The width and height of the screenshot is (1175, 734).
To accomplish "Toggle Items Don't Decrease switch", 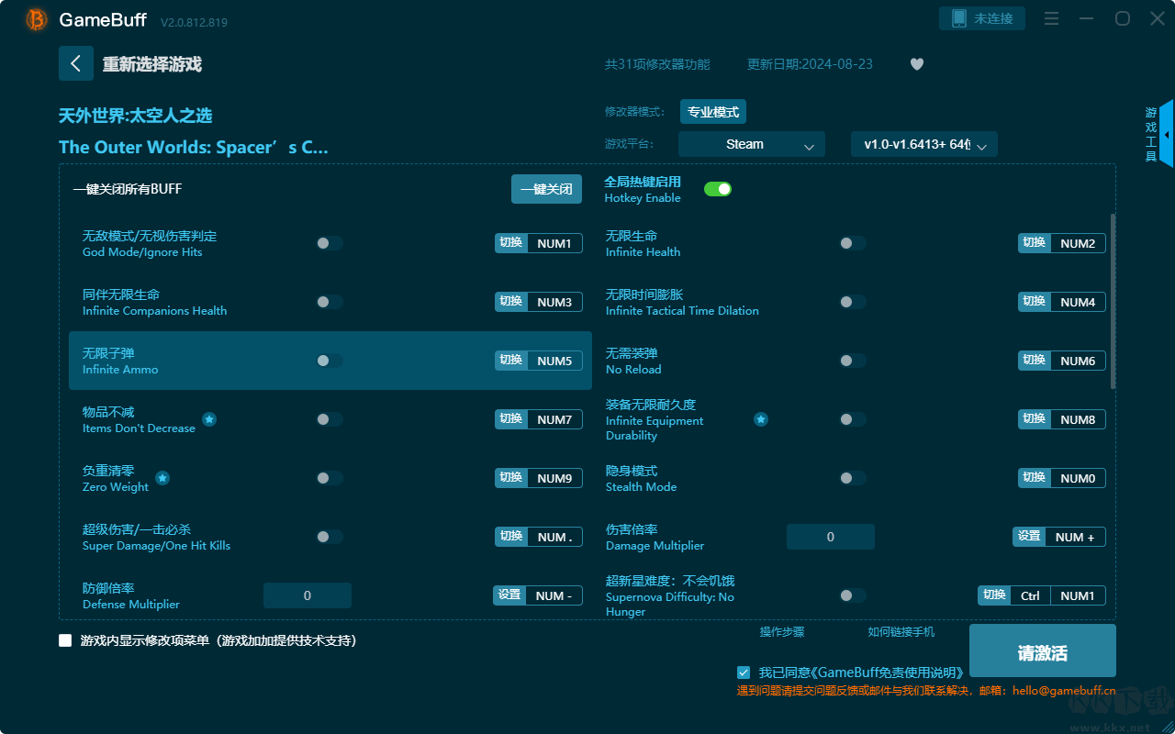I will (x=330, y=419).
